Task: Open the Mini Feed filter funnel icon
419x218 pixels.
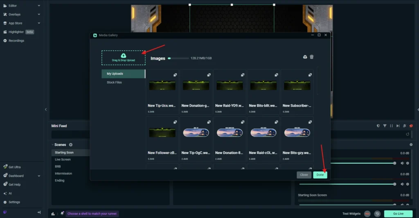Action: pos(385,126)
